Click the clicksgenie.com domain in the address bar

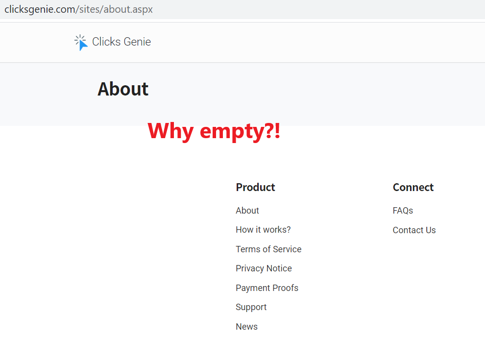coord(40,9)
